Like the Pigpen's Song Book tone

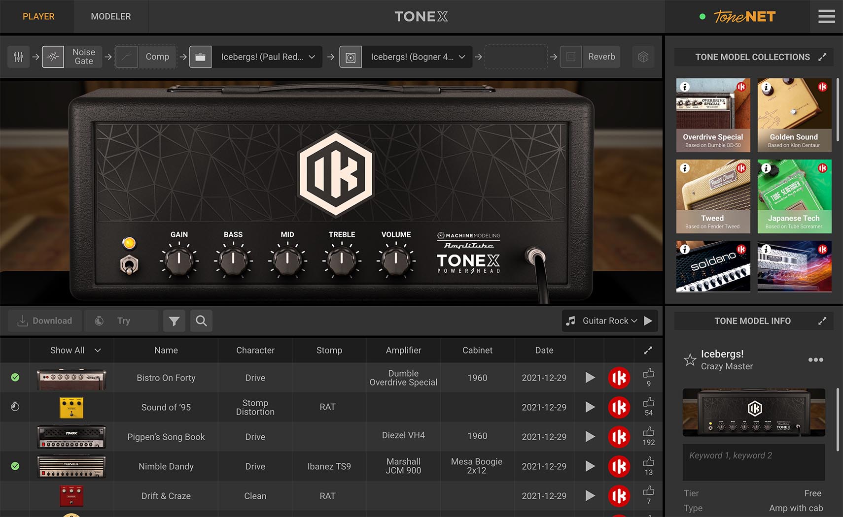[x=649, y=432]
